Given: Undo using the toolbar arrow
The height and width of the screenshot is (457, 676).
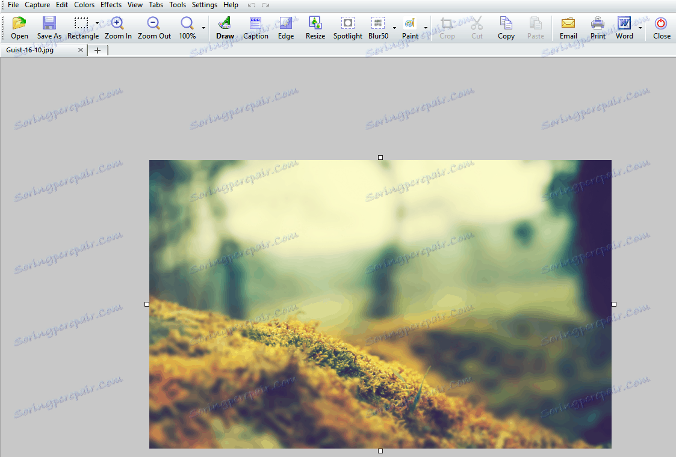Looking at the screenshot, I should click(252, 5).
